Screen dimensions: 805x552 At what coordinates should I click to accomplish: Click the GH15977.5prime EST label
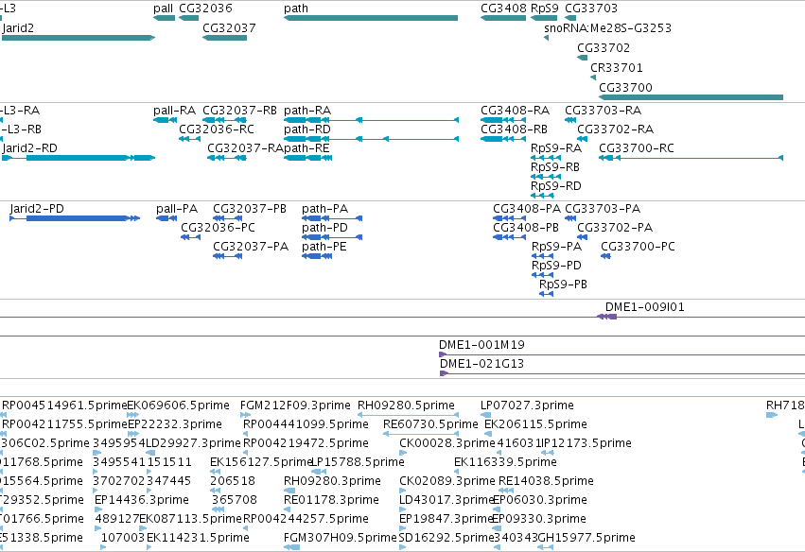[x=586, y=538]
